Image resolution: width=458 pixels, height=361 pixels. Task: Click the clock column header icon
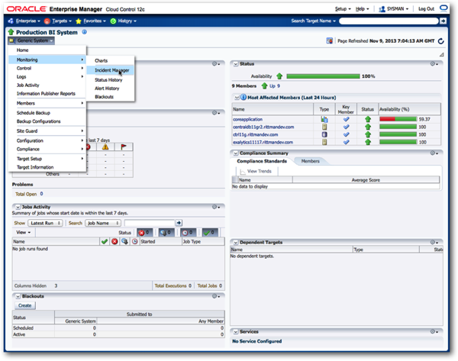coord(134,241)
